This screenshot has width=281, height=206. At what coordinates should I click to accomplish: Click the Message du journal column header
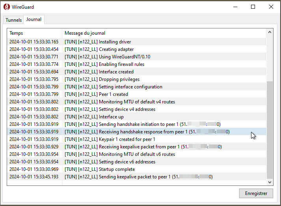pyautogui.click(x=158, y=33)
